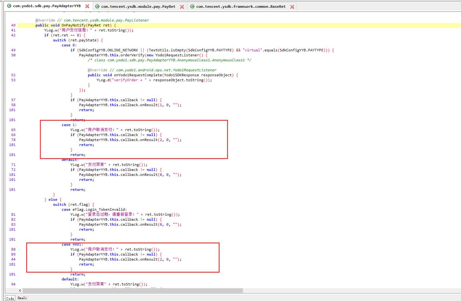This screenshot has height=301, width=461.
Task: Click line number 72 in the gutter
Action: coord(13,170)
